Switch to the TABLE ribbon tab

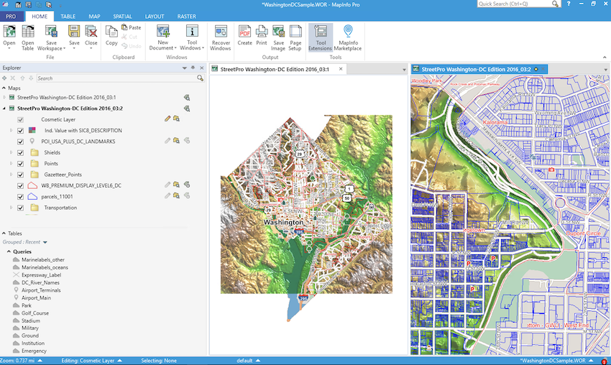68,17
